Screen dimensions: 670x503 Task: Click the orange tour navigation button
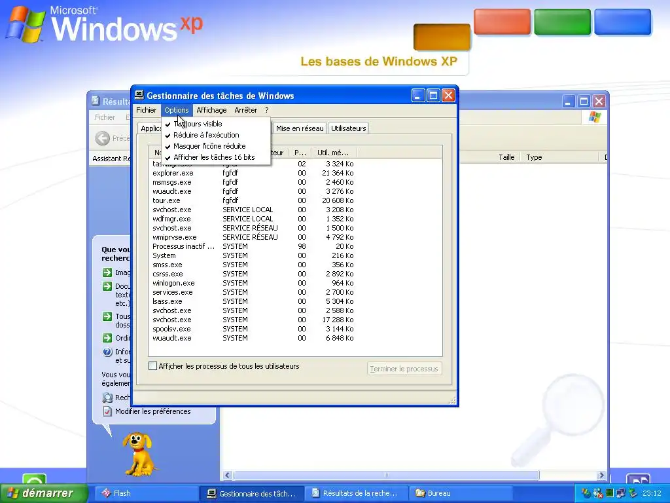pos(442,37)
